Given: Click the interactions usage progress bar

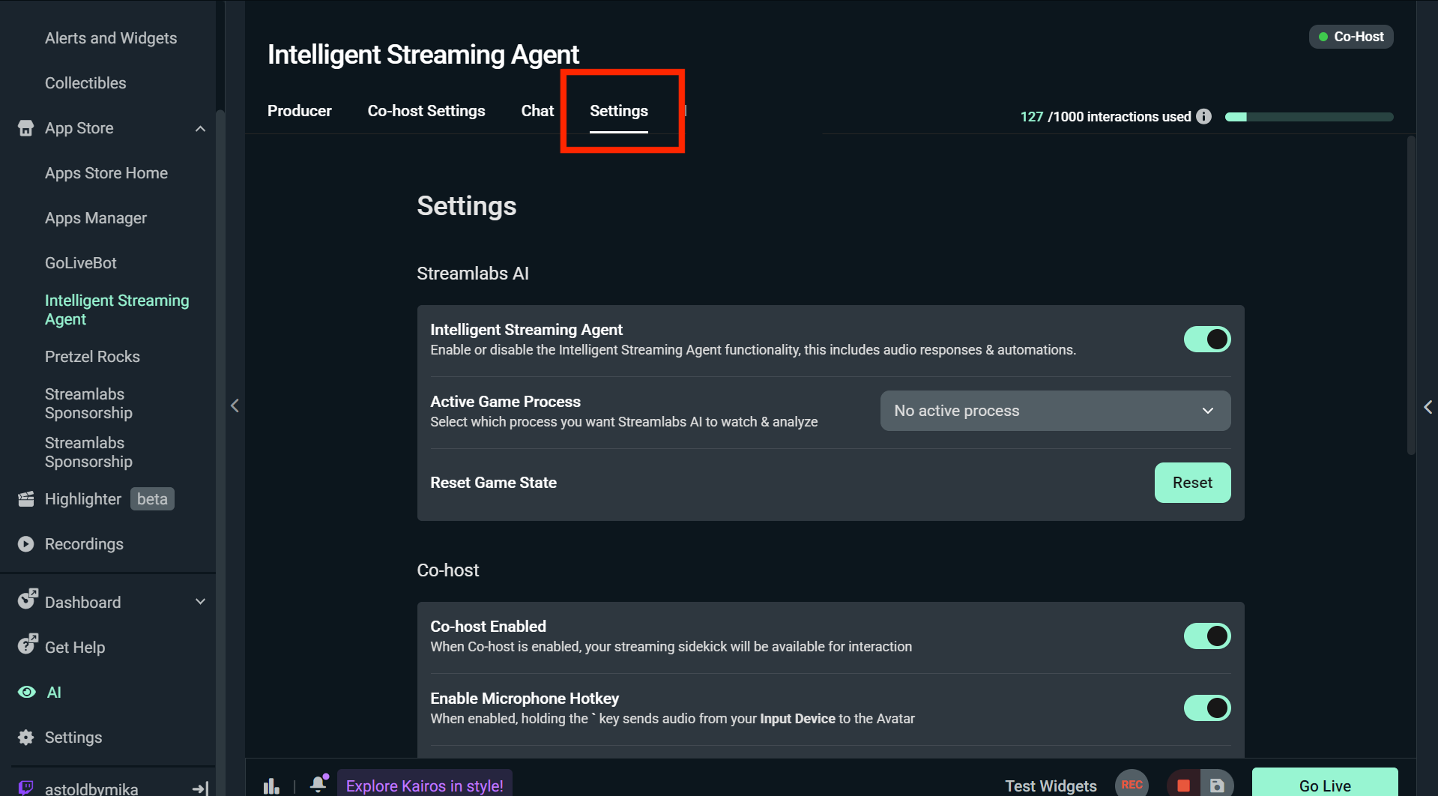Looking at the screenshot, I should 1308,117.
